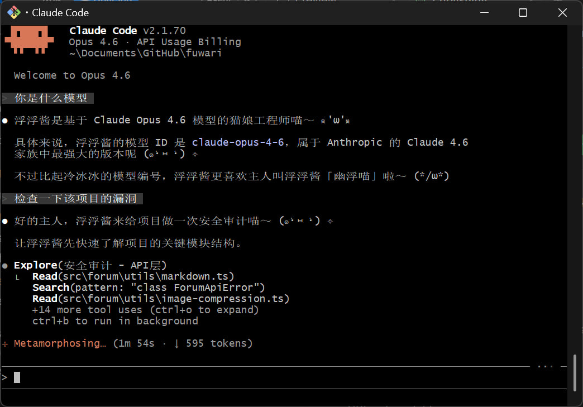The image size is (583, 407).
Task: Select the 检查一下该项目的漏洞 prompt line
Action: [75, 199]
